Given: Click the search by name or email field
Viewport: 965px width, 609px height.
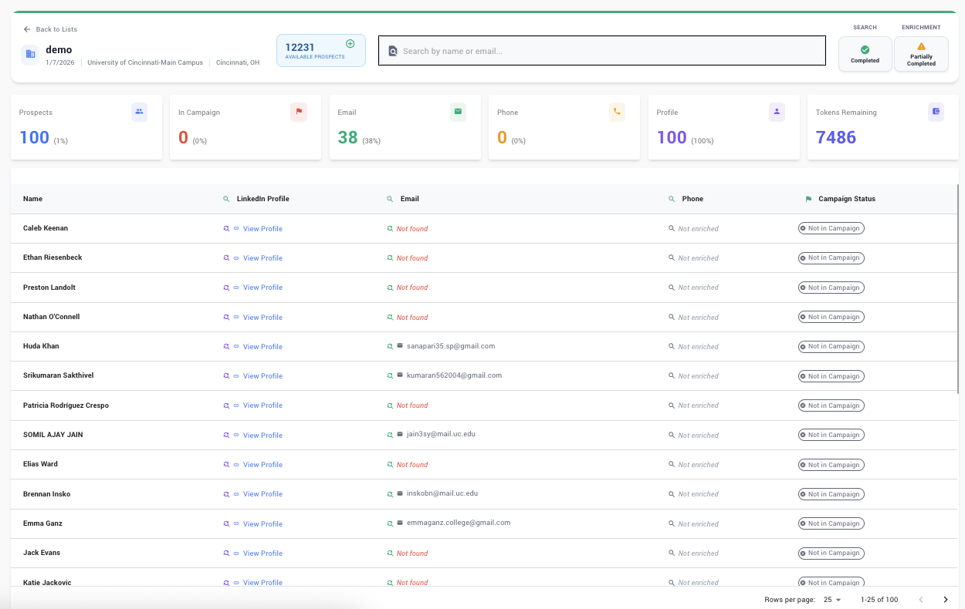Looking at the screenshot, I should (602, 51).
